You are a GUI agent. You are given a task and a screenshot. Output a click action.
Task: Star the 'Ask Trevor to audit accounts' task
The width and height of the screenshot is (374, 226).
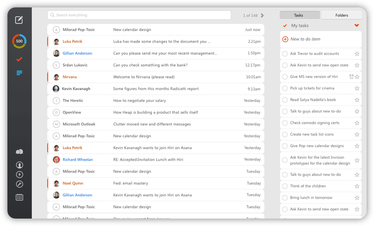357,54
